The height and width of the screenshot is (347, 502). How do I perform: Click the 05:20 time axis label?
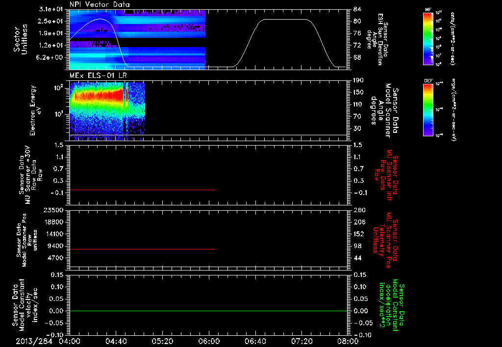[162, 341]
